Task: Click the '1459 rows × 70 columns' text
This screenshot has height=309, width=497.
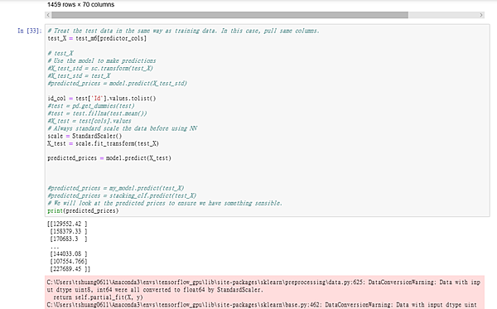Action: [x=80, y=4]
